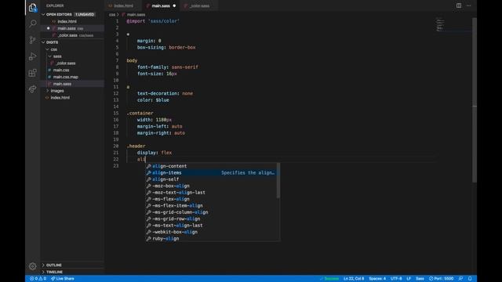The width and height of the screenshot is (502, 282).
Task: Open index.html in DIGITS file tree
Action: (x=60, y=97)
